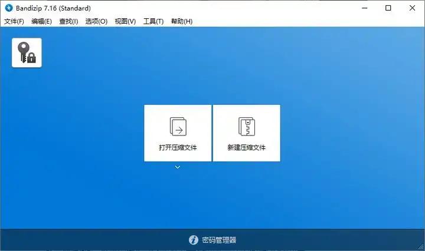Maximize the Bandizip window
Screen dimensions: 425x251
click(388, 8)
